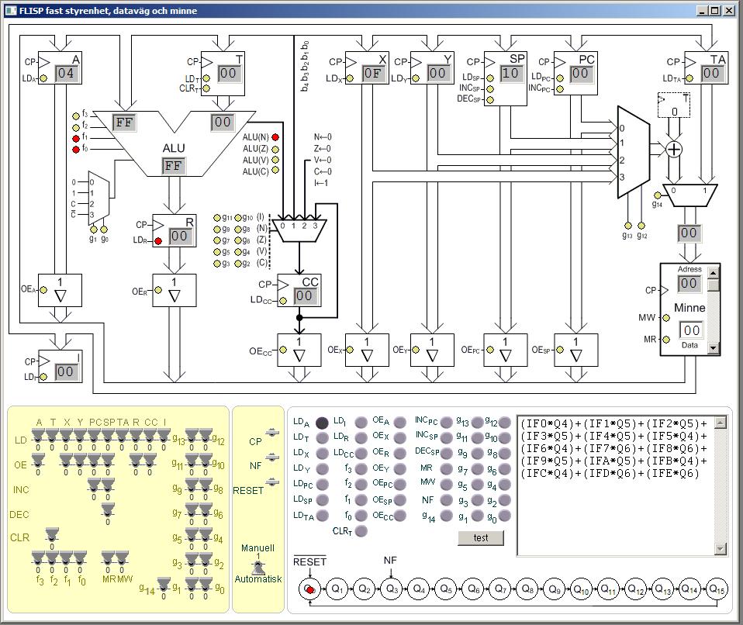Toggle the DEC switch for SP
Image resolution: width=743 pixels, height=625 pixels.
108,510
